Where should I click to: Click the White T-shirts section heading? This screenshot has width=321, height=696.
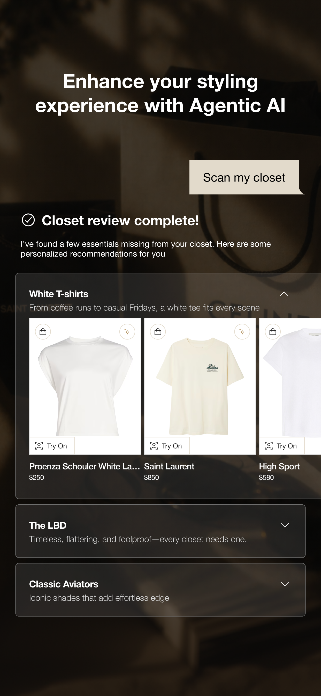point(58,294)
